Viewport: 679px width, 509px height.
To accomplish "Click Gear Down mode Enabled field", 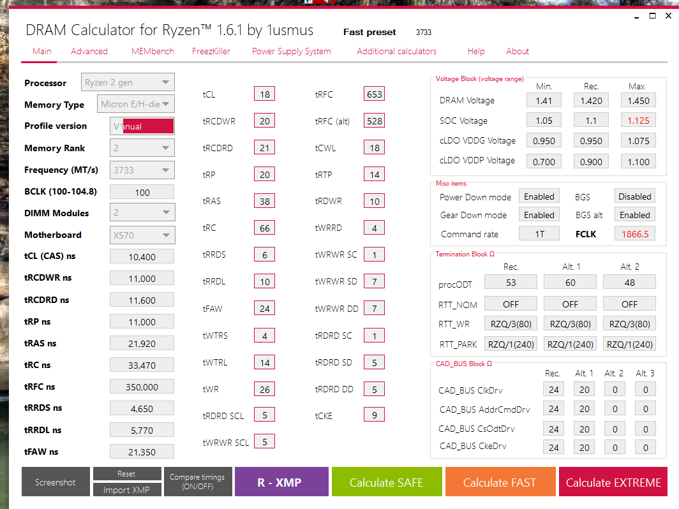I will click(x=539, y=215).
